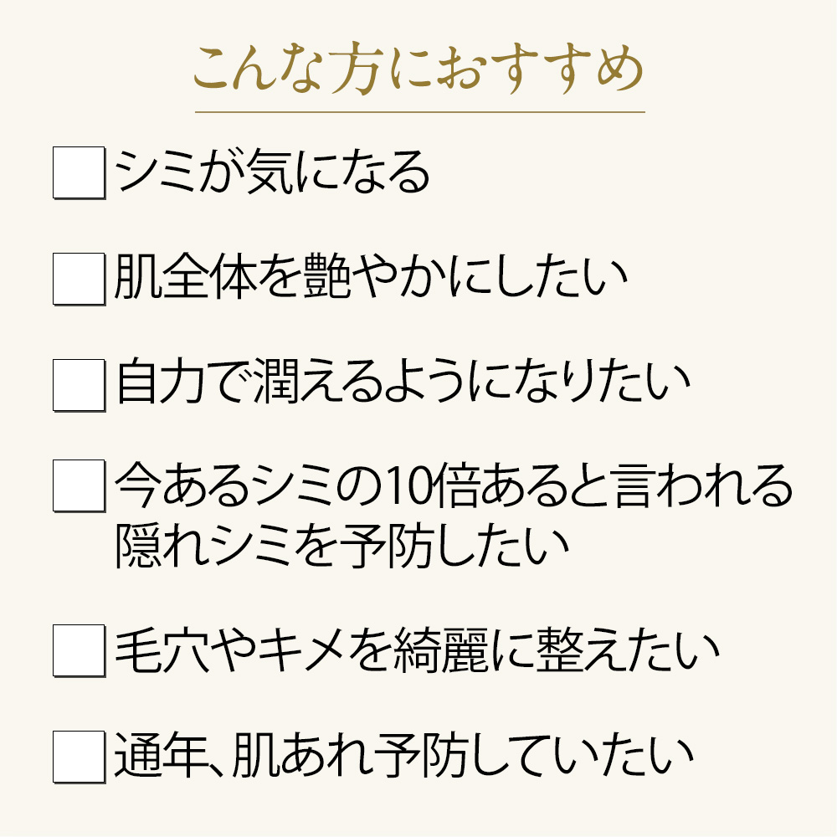Screen dimensions: 837x837
Task: Select the 毛穴やキメを綺麗に整えたい checkbox
Action: 79,650
